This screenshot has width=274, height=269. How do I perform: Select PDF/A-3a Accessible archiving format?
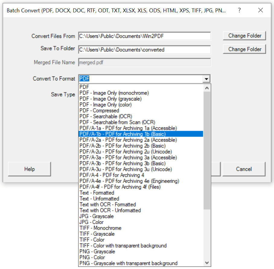141,158
